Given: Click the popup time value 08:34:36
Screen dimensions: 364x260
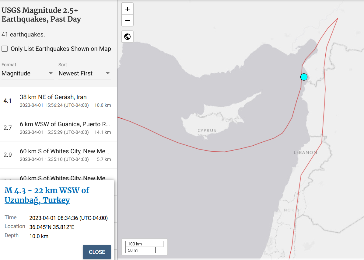Looking at the screenshot, I should tap(68, 218).
